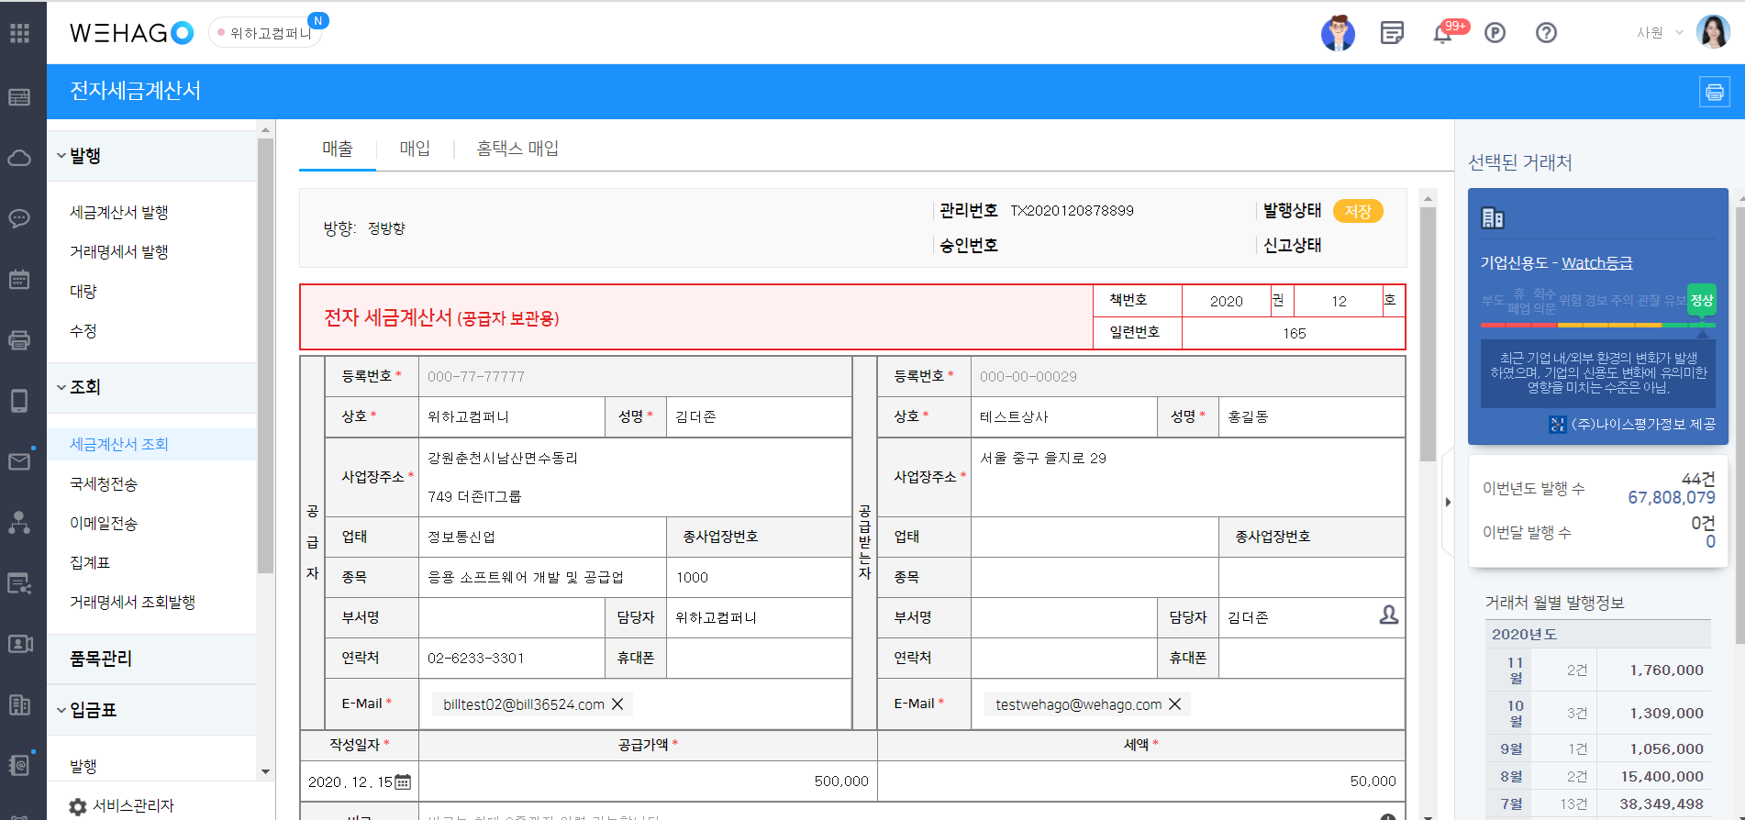Open 대량 menu item
The image size is (1745, 820).
coord(83,292)
